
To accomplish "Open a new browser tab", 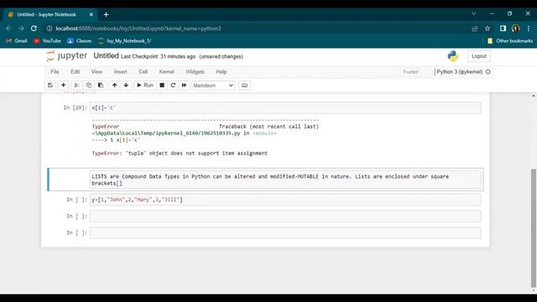I will coord(107,14).
